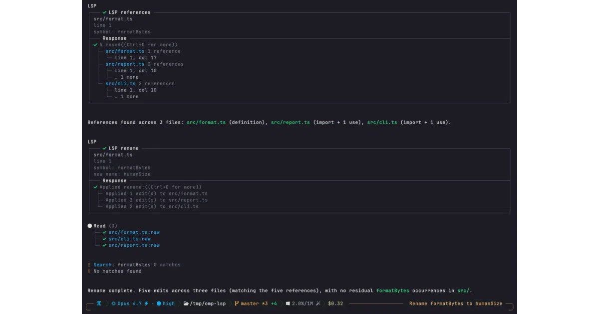Viewport: 599px width, 314px height.
Task: Click green 'formatBytes' in Rename complete sentence
Action: pyautogui.click(x=393, y=291)
